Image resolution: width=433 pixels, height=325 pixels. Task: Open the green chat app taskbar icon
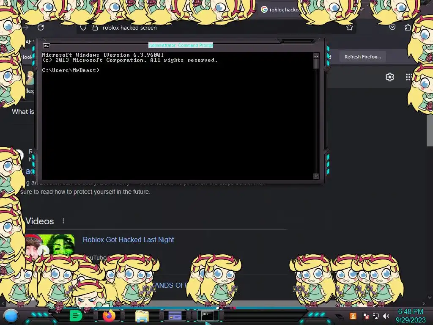pos(76,316)
